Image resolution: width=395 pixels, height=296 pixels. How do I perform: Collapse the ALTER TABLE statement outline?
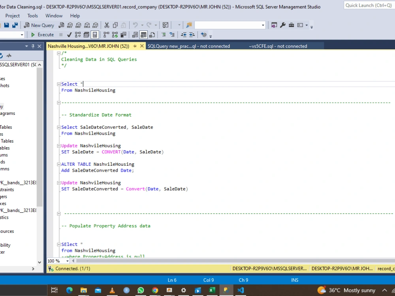[x=58, y=164]
